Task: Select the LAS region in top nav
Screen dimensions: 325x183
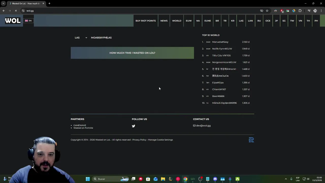Action: tap(241, 21)
